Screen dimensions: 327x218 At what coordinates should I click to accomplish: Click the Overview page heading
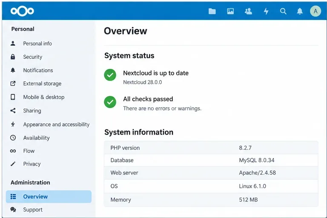click(125, 31)
